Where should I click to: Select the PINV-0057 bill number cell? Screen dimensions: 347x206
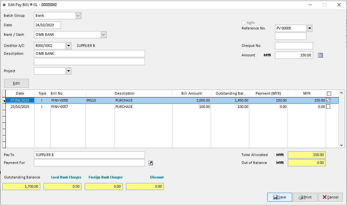pyautogui.click(x=68, y=107)
